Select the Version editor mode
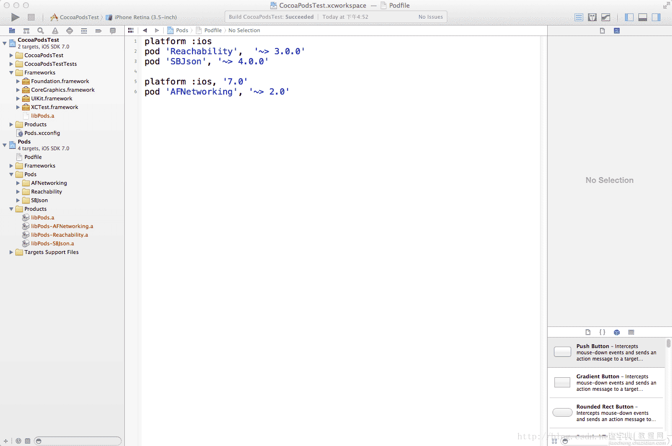The height and width of the screenshot is (446, 672). [606, 17]
